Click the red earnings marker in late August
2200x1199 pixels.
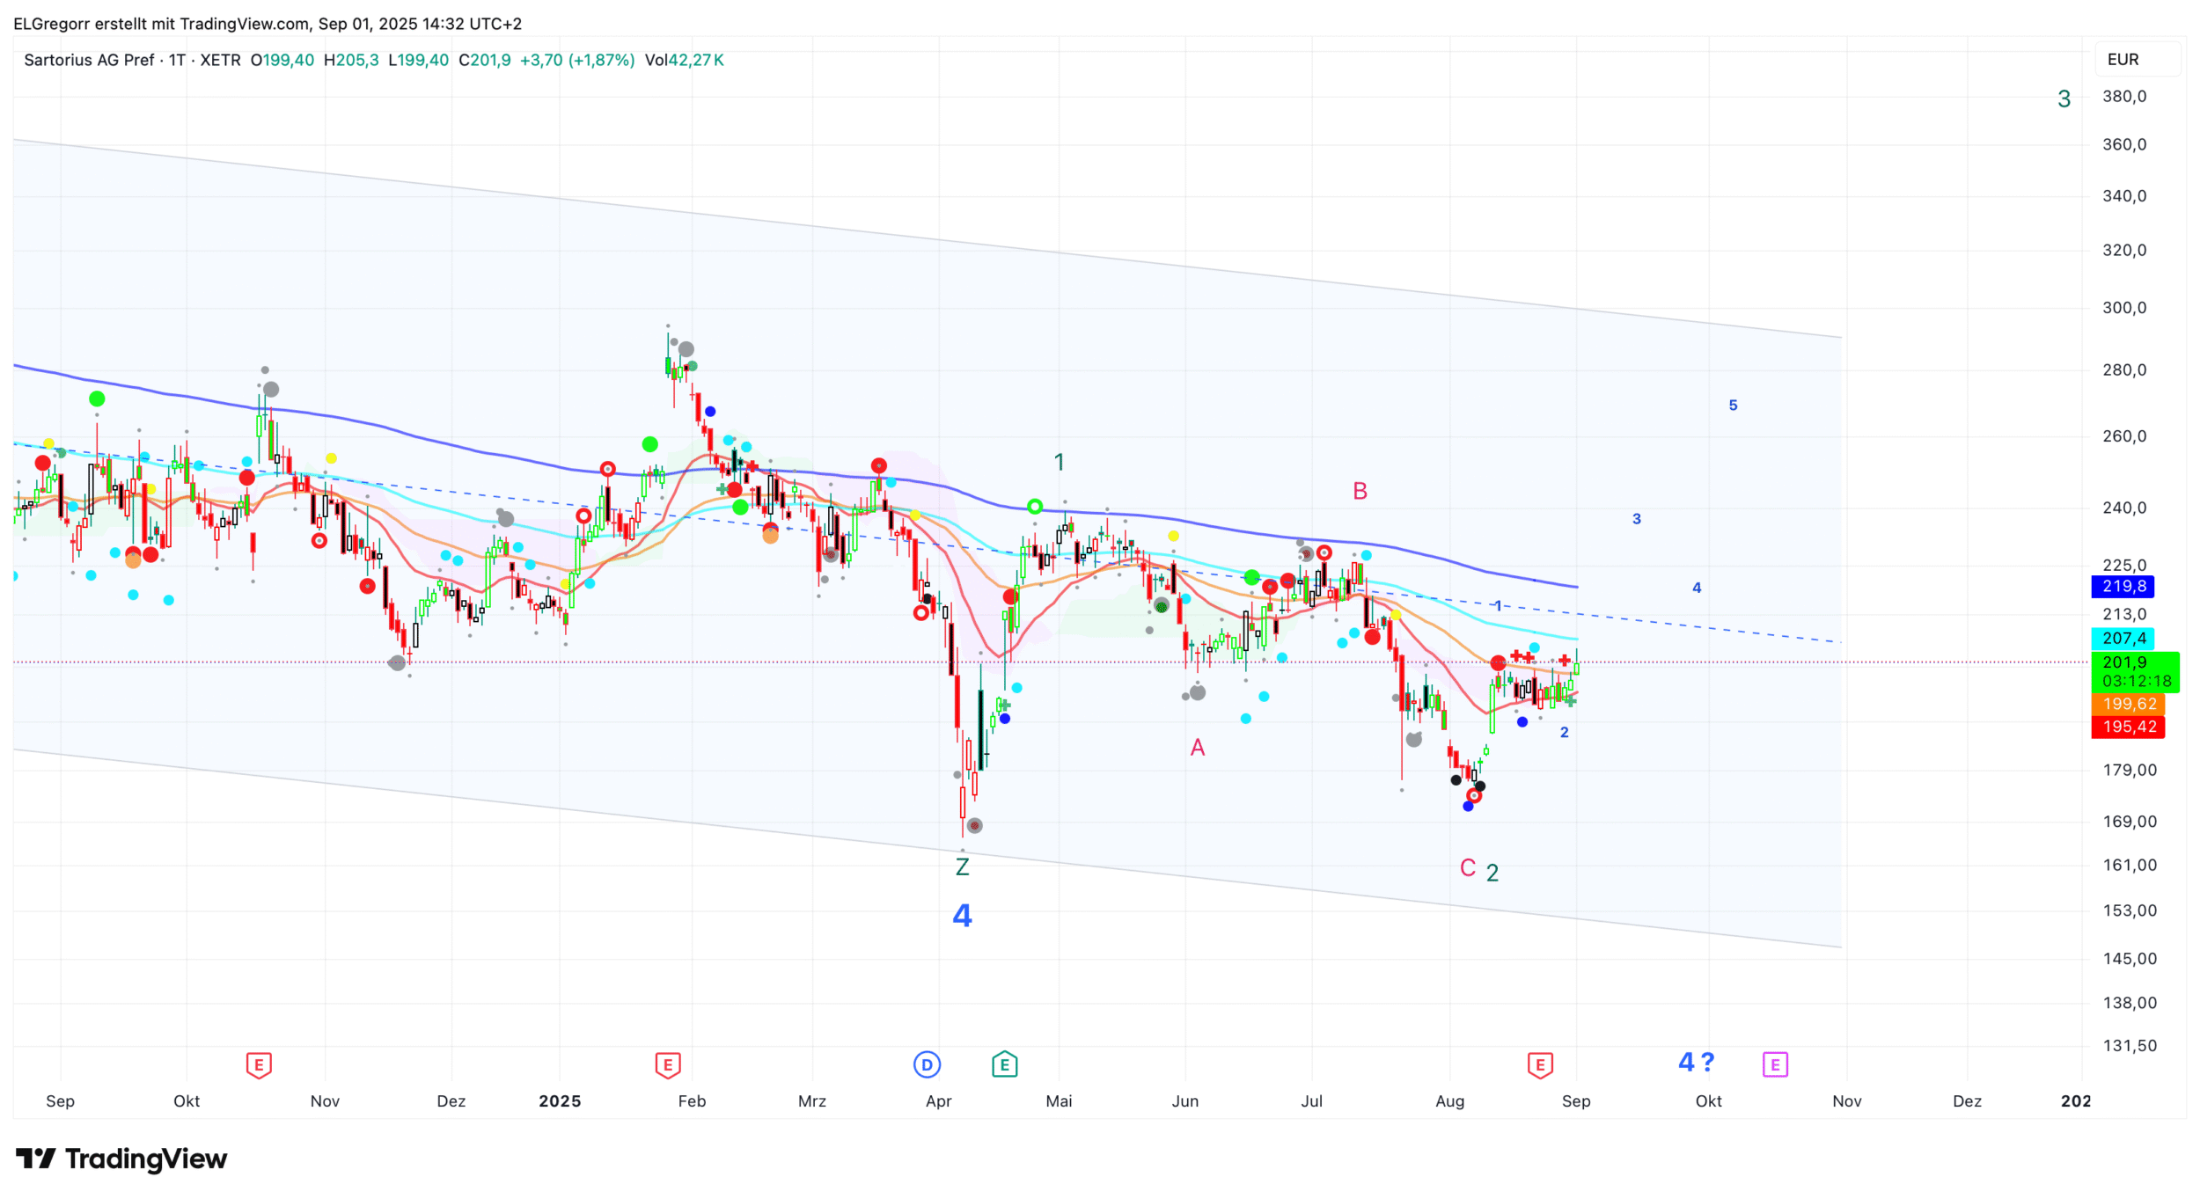[x=1539, y=1065]
